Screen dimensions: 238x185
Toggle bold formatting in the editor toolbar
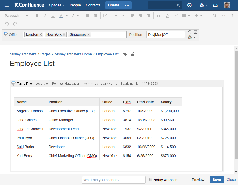coord(37,16)
